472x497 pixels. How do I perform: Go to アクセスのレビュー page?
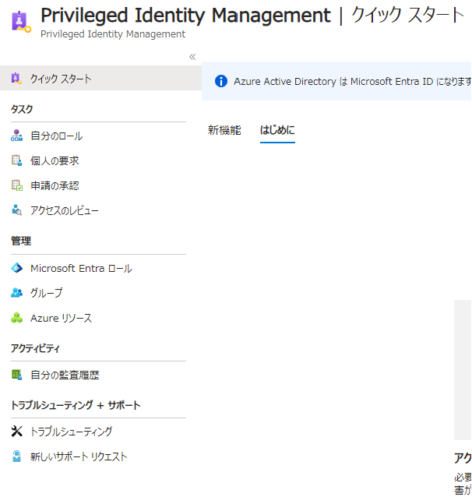pos(65,211)
